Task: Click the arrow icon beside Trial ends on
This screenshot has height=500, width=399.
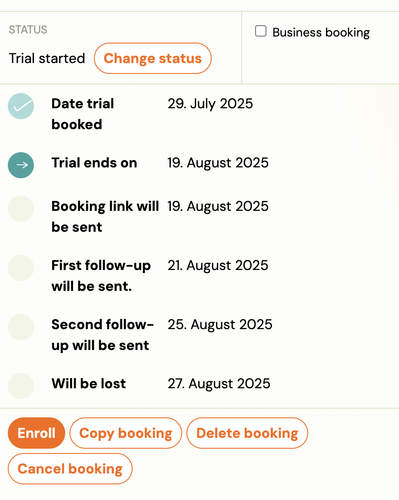Action: click(x=21, y=165)
